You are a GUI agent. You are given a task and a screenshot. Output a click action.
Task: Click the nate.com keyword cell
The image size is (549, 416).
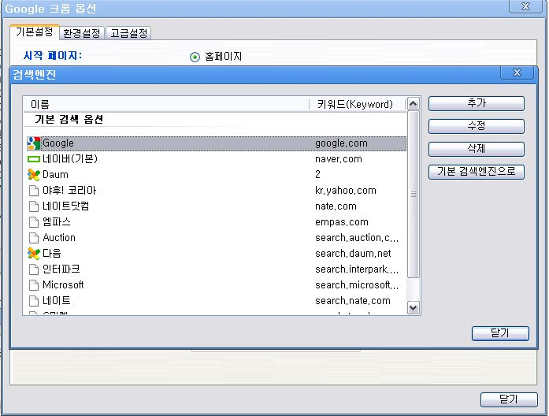coord(336,206)
